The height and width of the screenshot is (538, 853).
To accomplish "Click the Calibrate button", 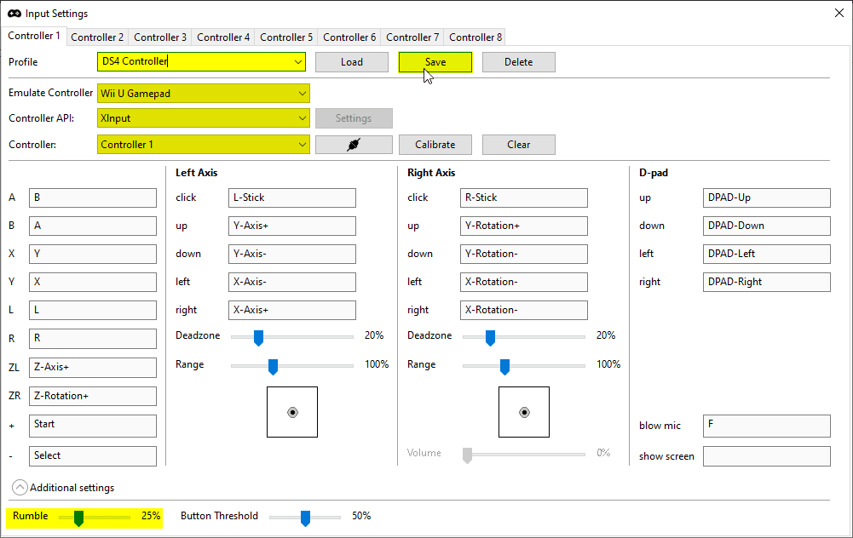I will pyautogui.click(x=435, y=145).
